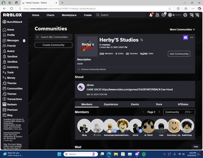Open the Chat button at bottom right

point(196,147)
